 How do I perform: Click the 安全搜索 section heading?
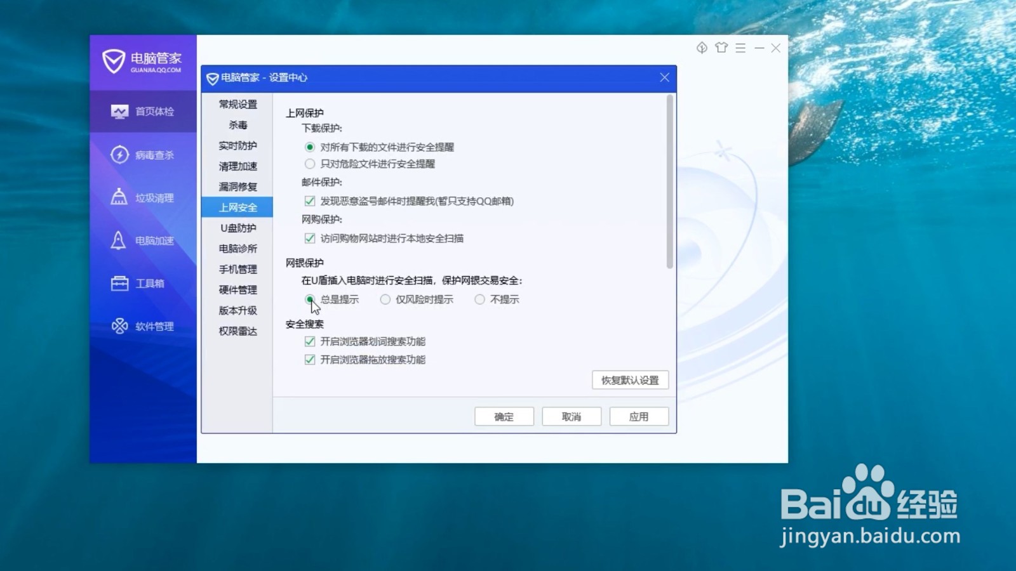coord(305,324)
